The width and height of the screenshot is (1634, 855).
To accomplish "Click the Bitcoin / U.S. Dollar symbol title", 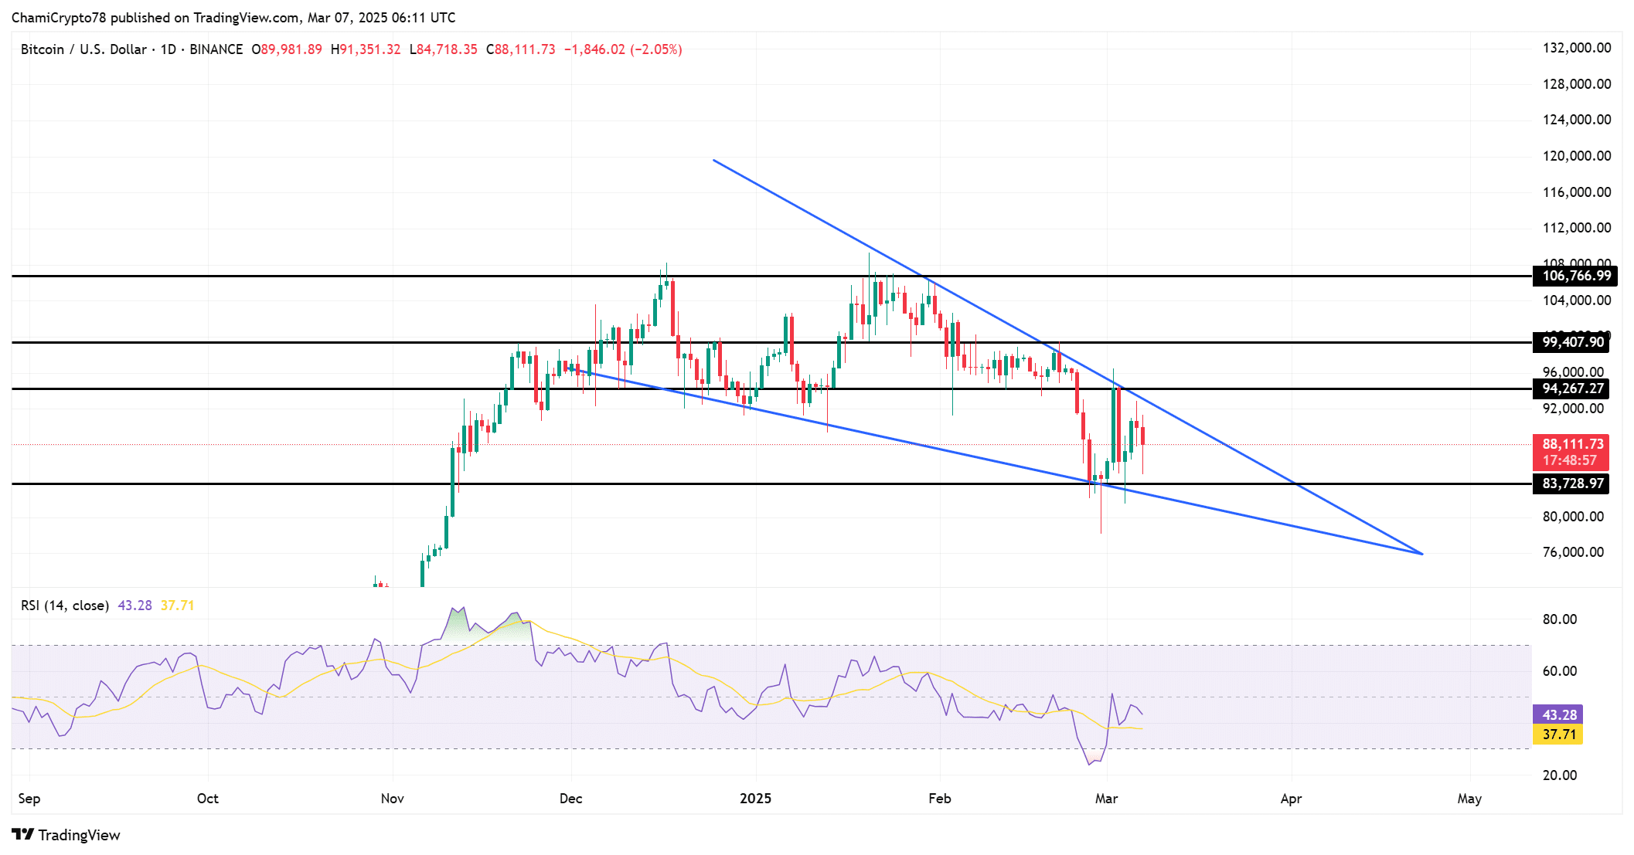I will pos(84,49).
